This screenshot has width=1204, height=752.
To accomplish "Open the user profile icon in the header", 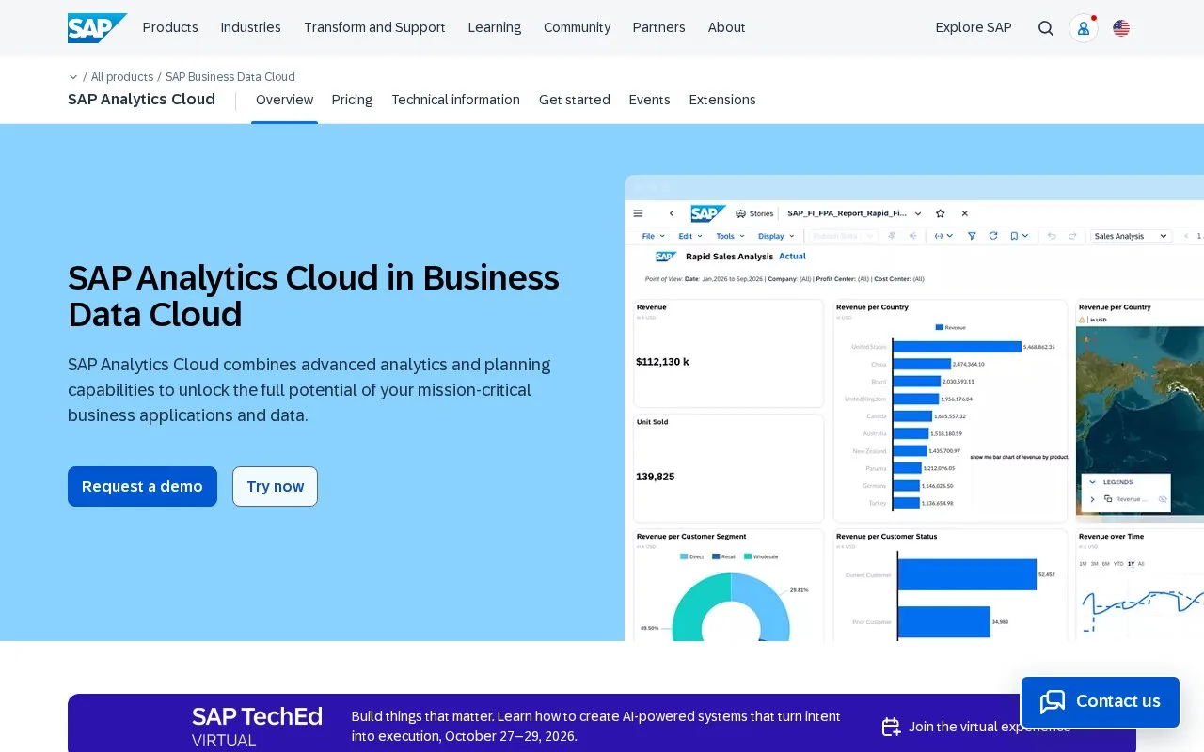I will coord(1084,28).
